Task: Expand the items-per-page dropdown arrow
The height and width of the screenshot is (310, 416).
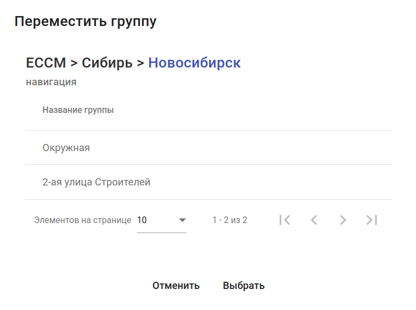Action: 182,220
